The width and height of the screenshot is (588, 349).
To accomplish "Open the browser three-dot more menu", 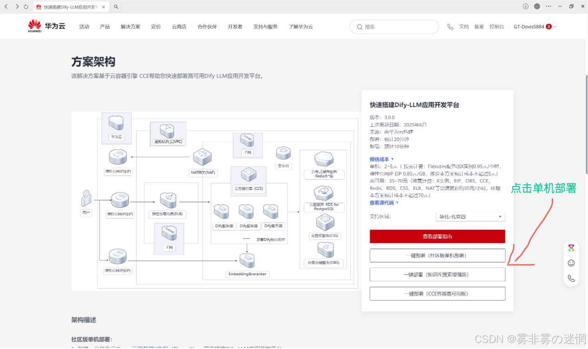I will [548, 6].
